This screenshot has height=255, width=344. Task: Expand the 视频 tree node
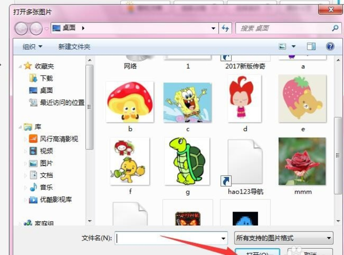[25, 151]
